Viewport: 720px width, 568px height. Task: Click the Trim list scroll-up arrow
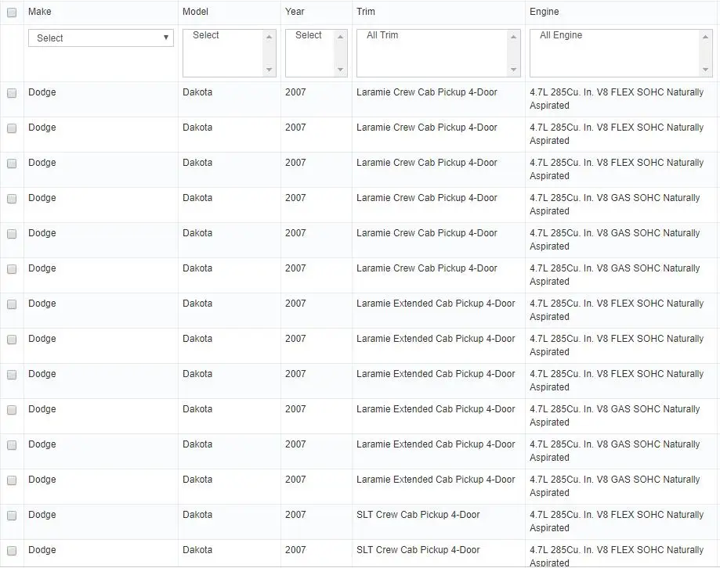pyautogui.click(x=513, y=37)
